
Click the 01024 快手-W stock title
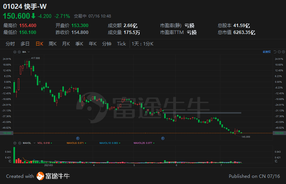click(x=25, y=6)
